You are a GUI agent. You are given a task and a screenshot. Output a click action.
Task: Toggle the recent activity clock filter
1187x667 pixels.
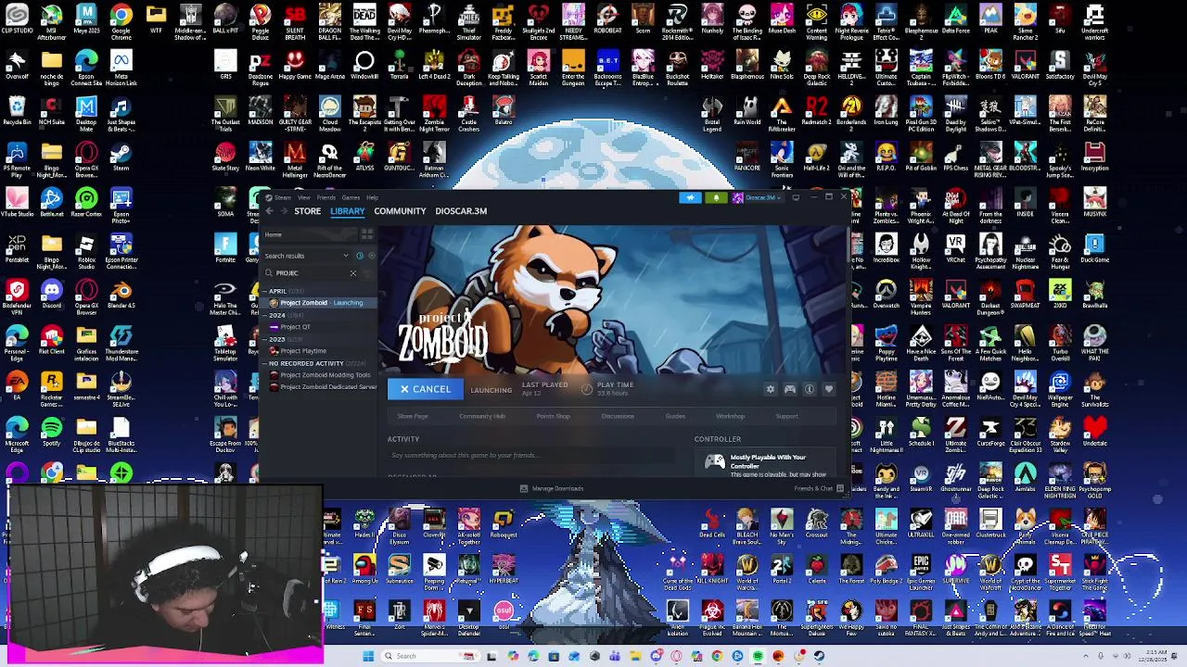(x=360, y=256)
